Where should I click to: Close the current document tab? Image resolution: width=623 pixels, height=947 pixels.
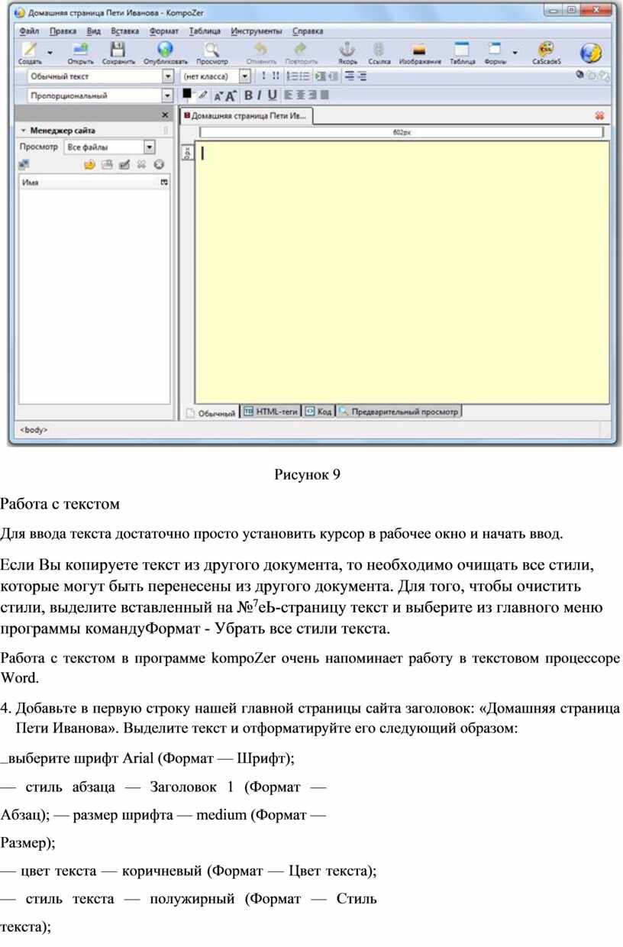click(x=599, y=116)
